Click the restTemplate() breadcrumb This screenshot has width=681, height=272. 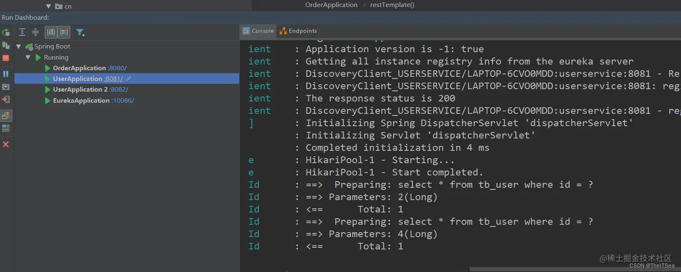pyautogui.click(x=392, y=5)
